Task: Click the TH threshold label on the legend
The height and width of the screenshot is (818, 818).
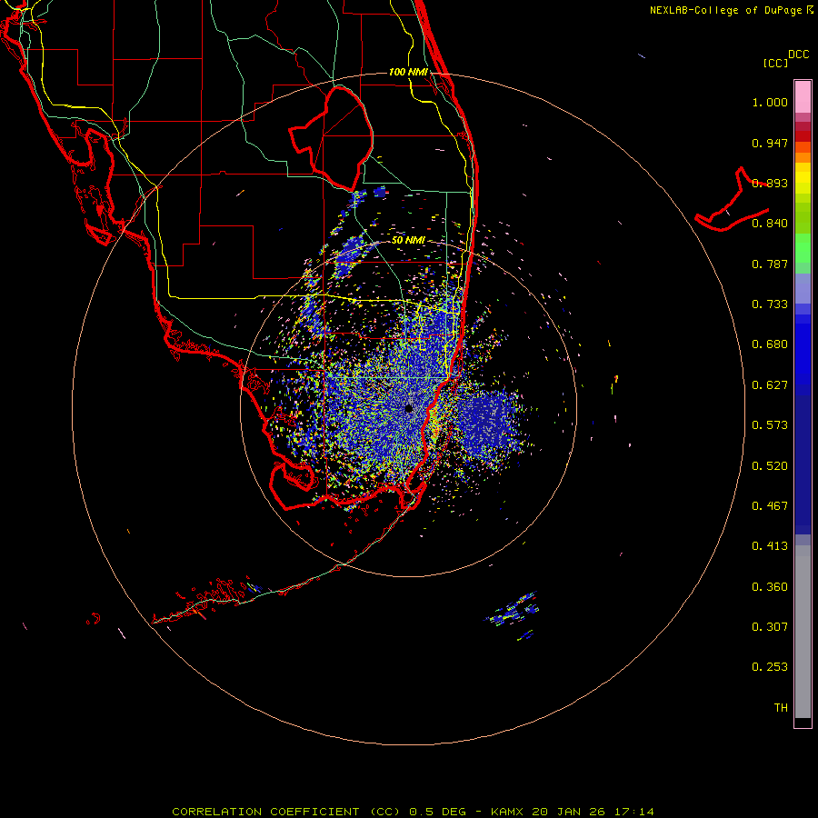Action: pos(781,708)
